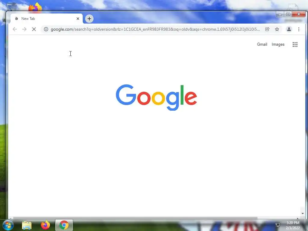Share this page icon

coord(267,29)
